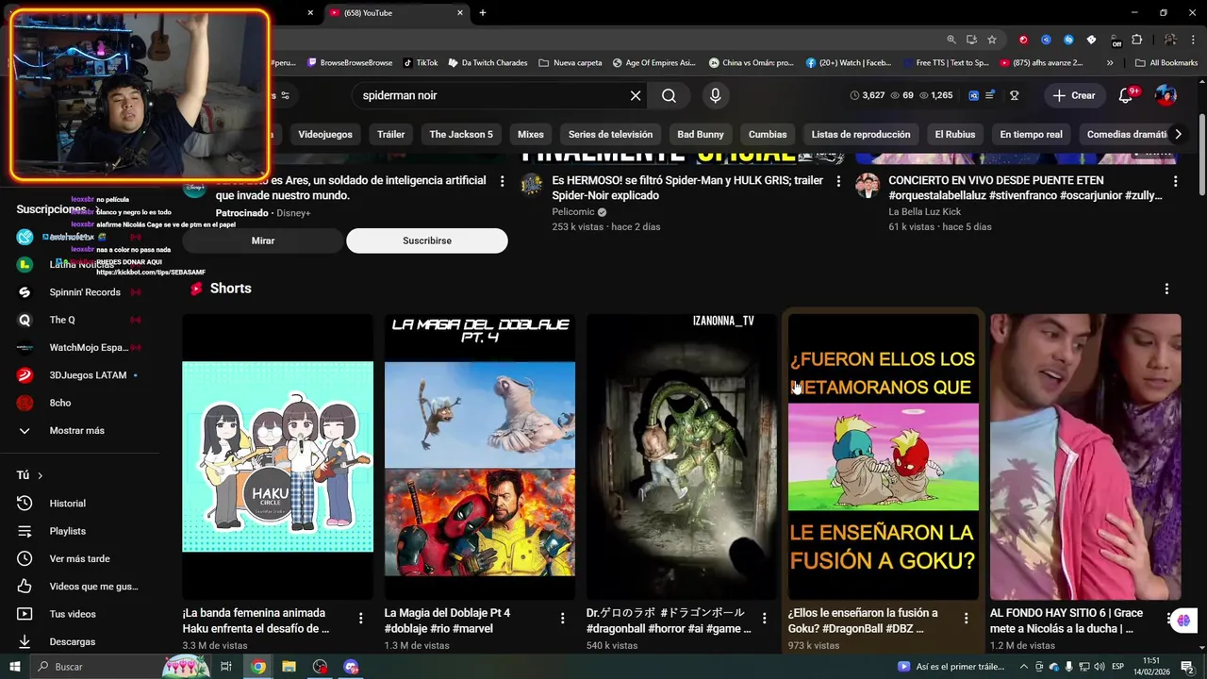Screen dimensions: 1207x679
Task: Open volume control in system tray
Action: tap(1100, 667)
